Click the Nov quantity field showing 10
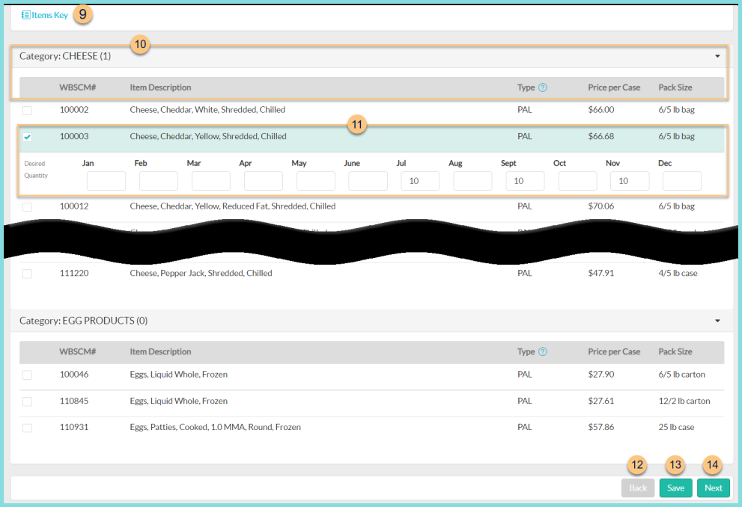Viewport: 742px width, 507px height. tap(629, 180)
